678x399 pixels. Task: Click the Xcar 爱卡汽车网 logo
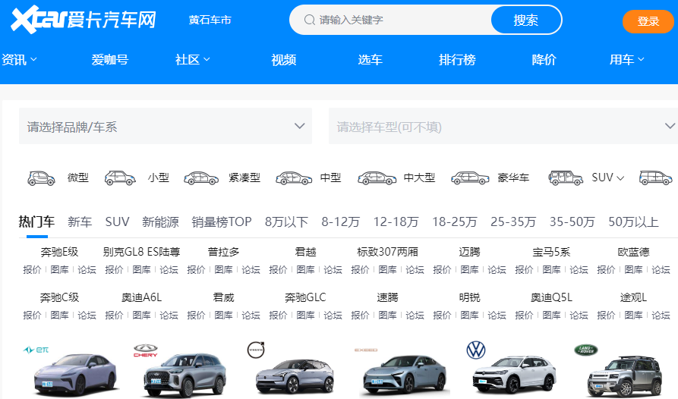84,20
